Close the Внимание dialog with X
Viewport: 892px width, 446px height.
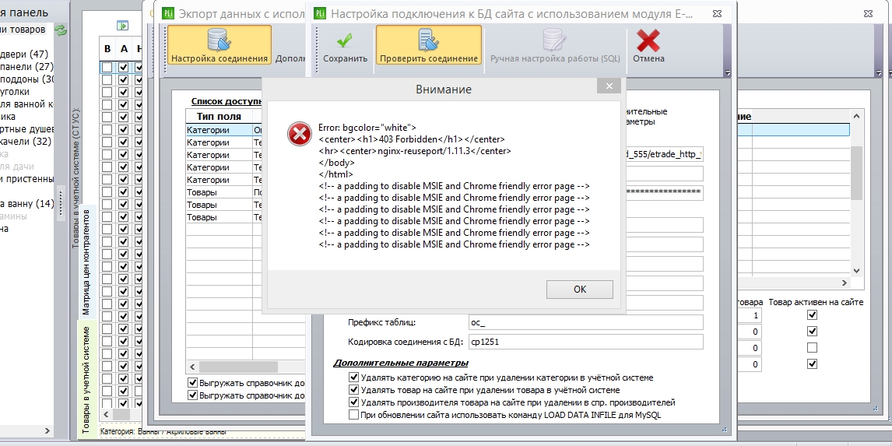click(609, 86)
